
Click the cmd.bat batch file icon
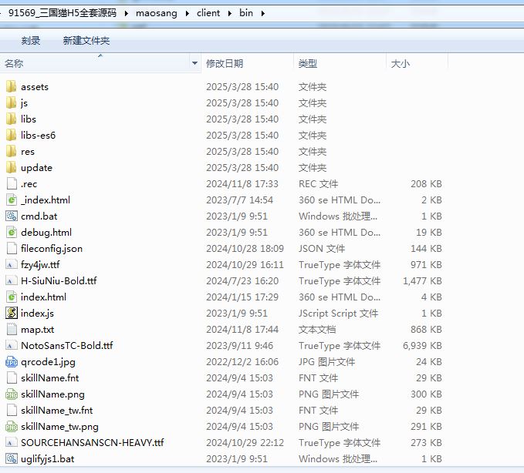coord(11,216)
